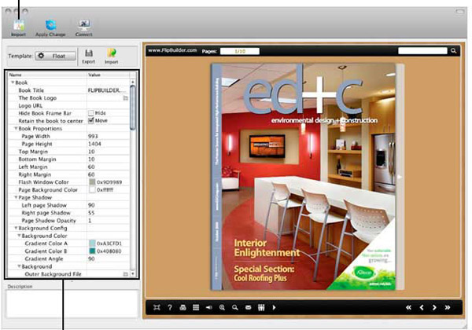Click the property list vertical scrollbar thumb
The image size is (472, 330).
coord(133,108)
